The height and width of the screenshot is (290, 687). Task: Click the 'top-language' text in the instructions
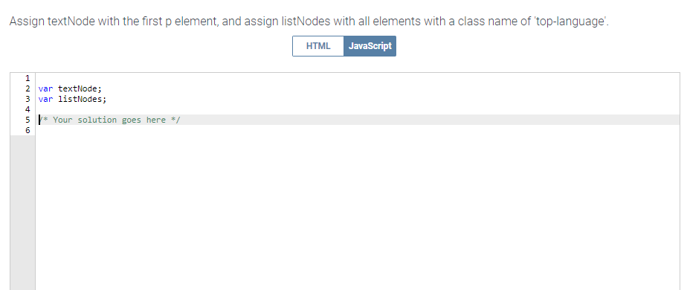pyautogui.click(x=571, y=22)
